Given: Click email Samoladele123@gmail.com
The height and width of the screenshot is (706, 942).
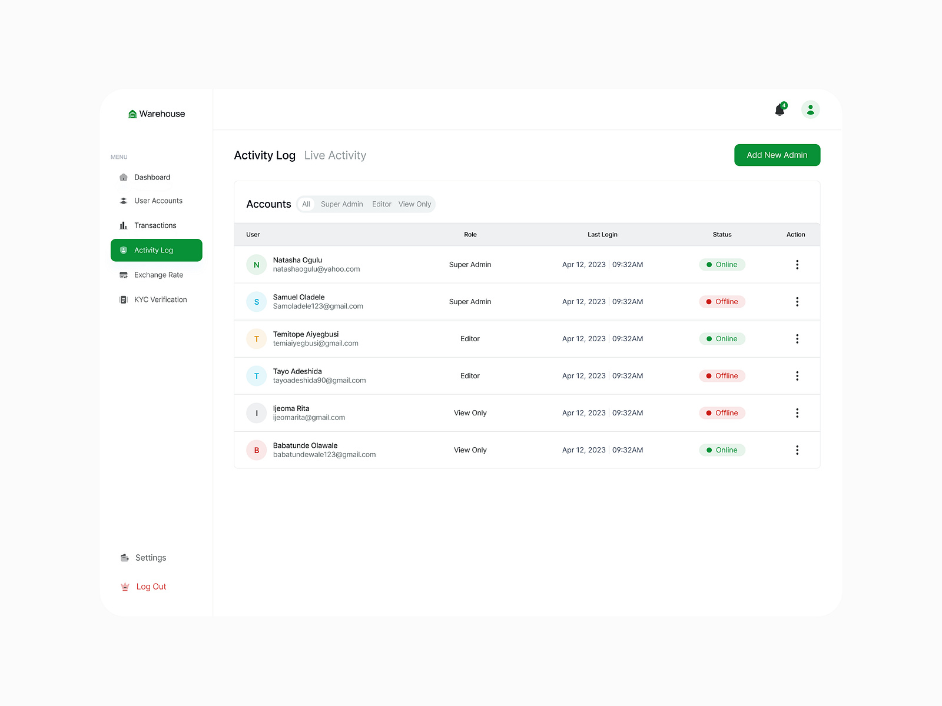Looking at the screenshot, I should [x=318, y=307].
